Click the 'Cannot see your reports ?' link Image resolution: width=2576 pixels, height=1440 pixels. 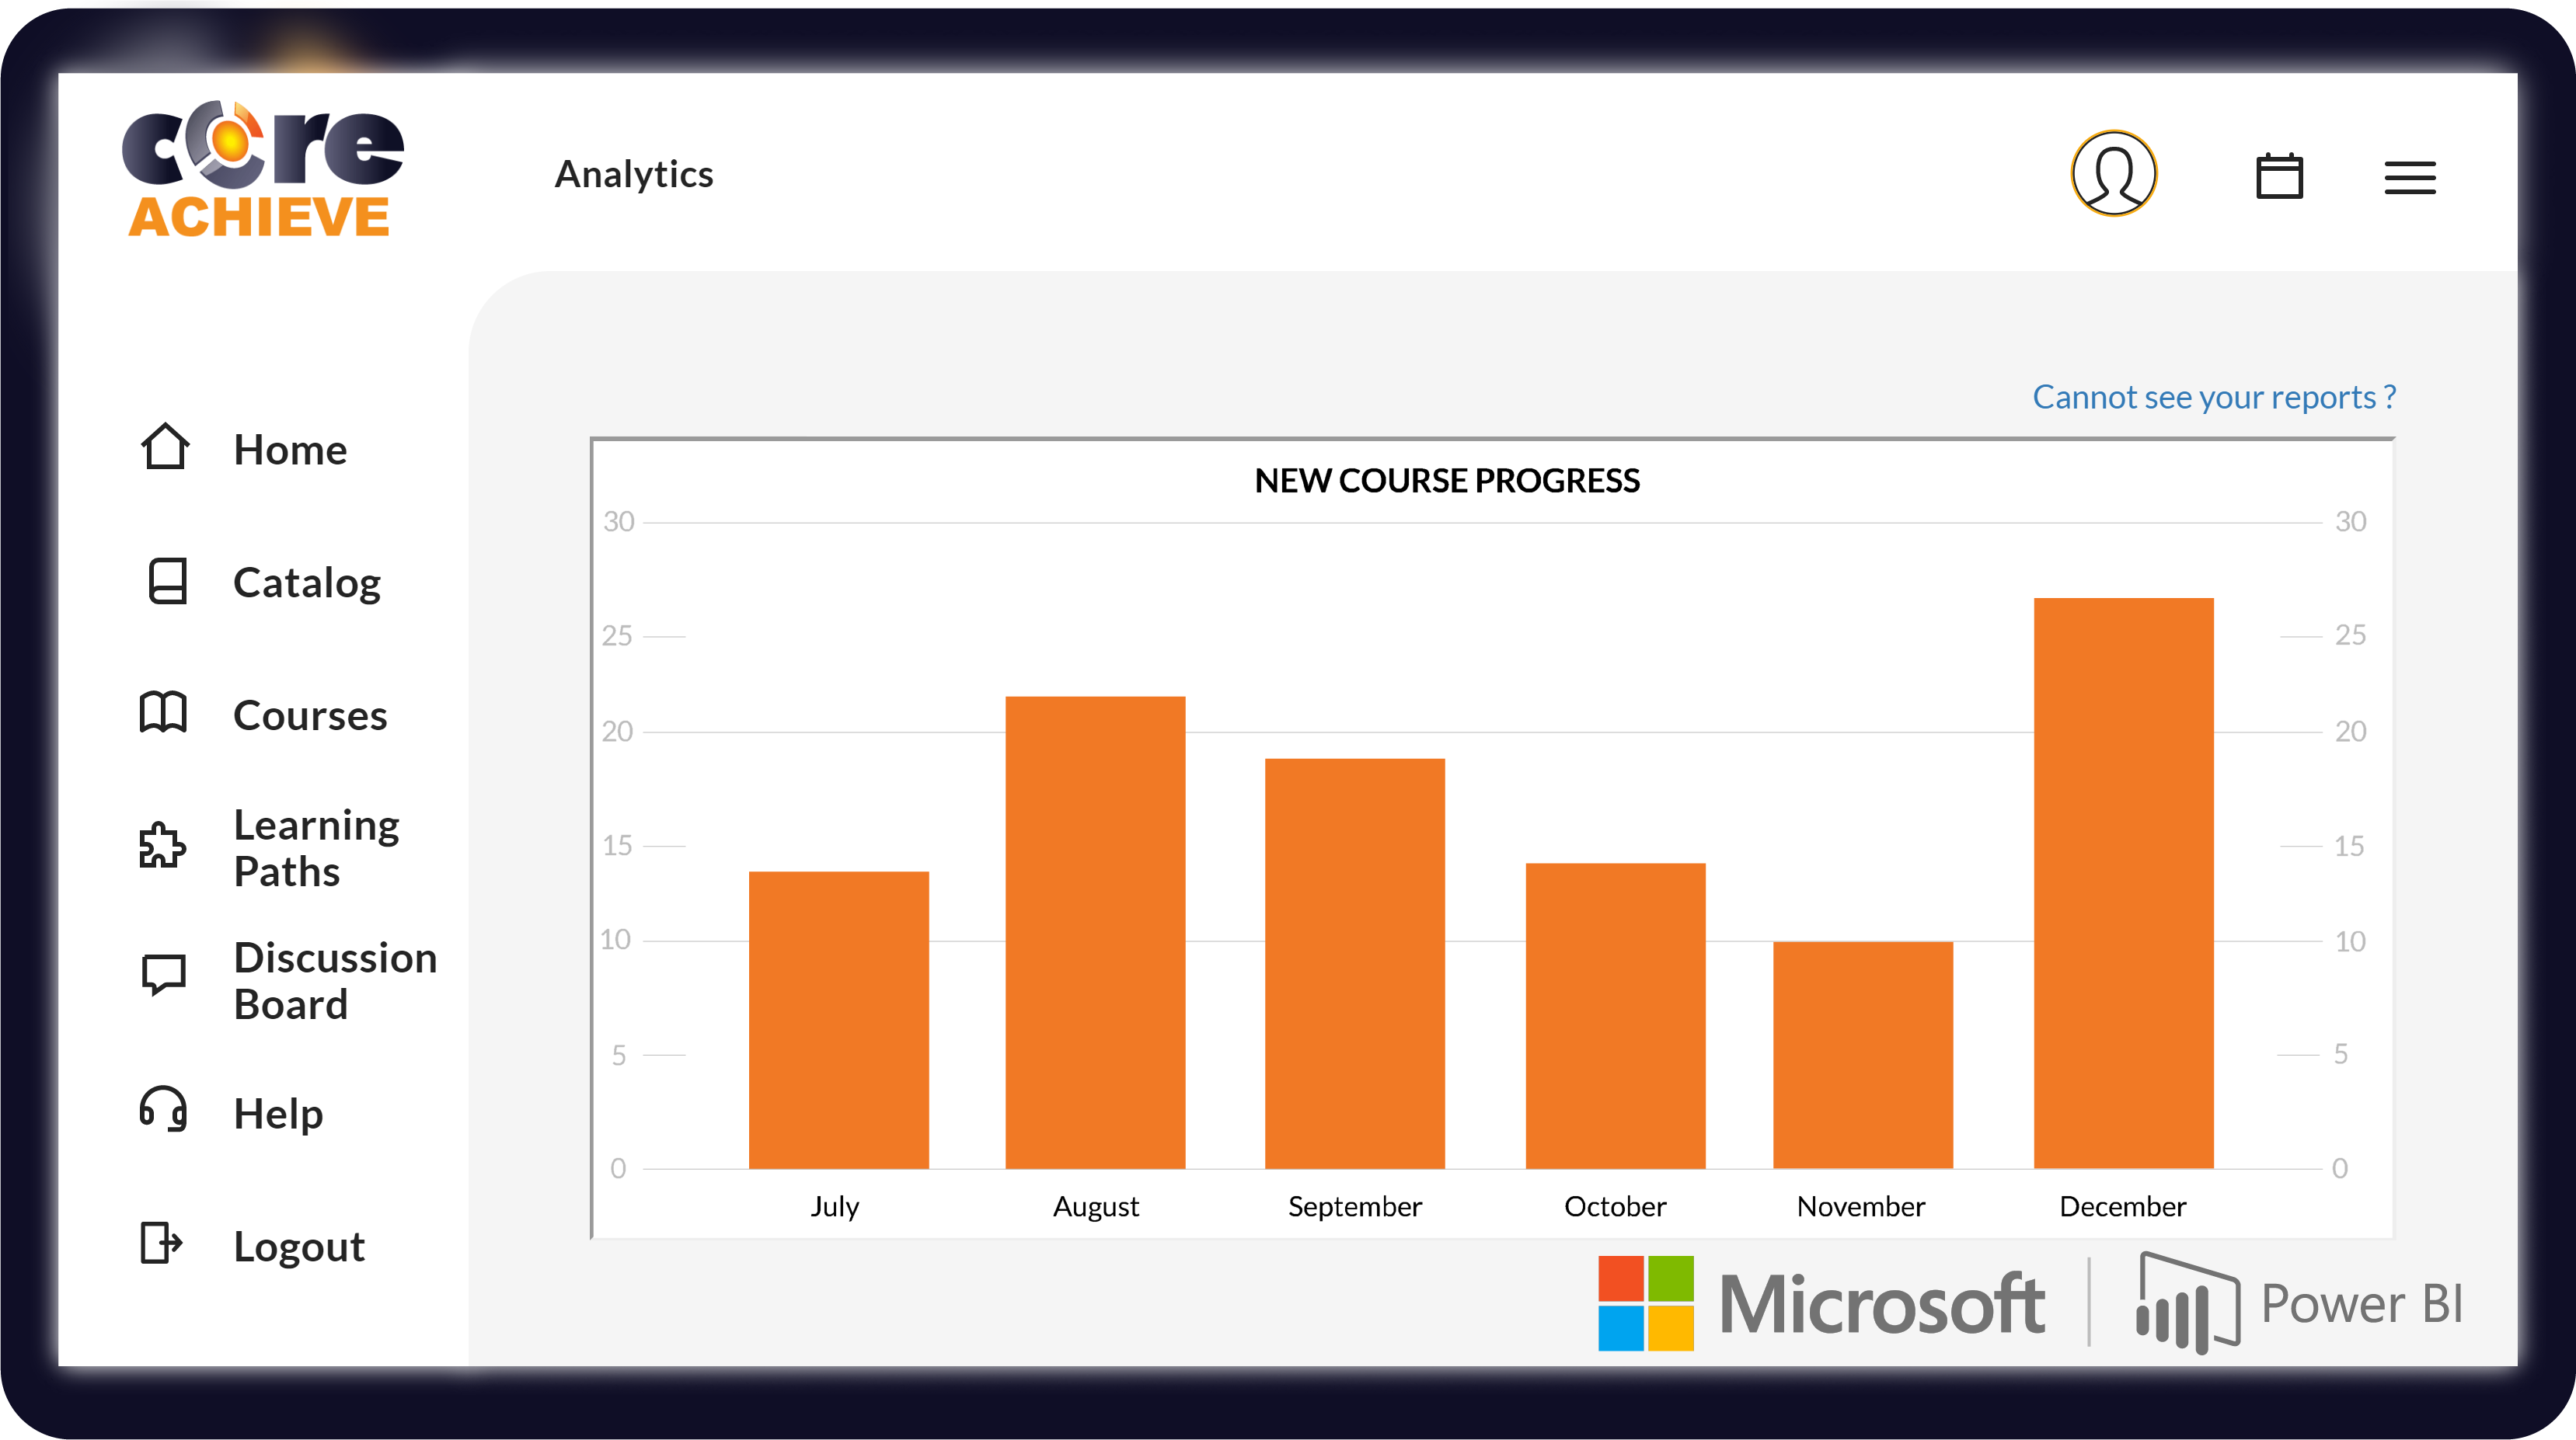[2215, 397]
